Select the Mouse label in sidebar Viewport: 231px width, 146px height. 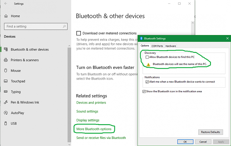16,71
